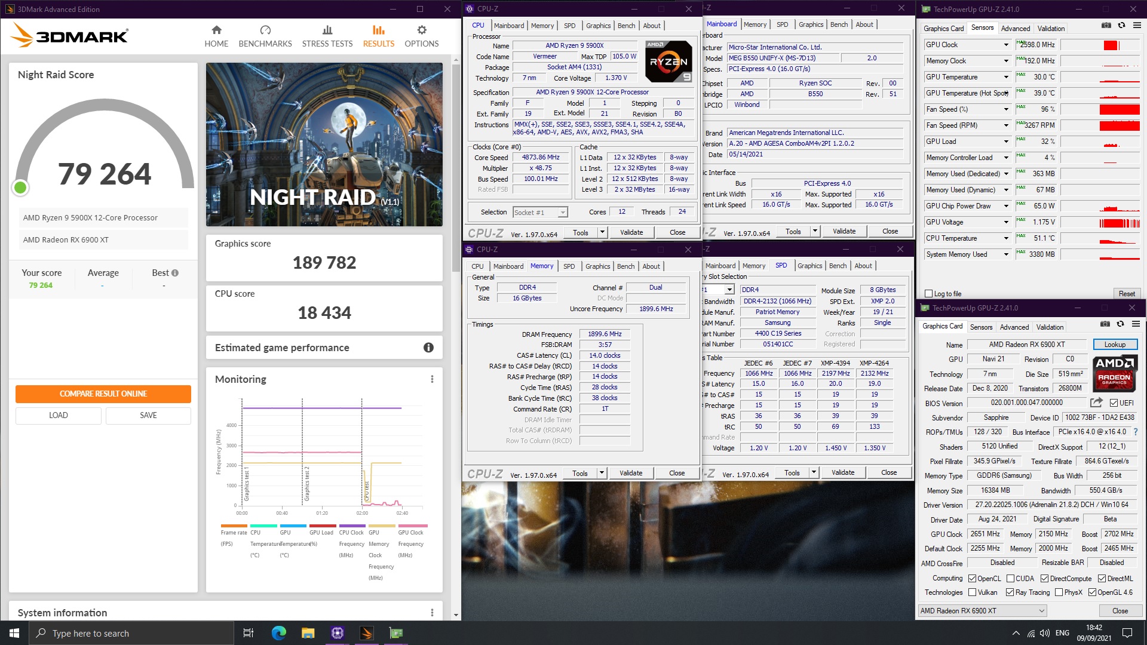Open hamburger menu in GPU-Z Sensors window

click(x=1137, y=25)
